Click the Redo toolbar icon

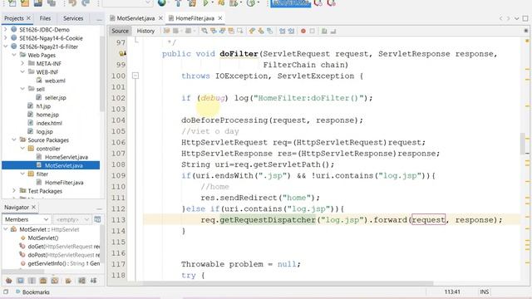(x=86, y=3)
